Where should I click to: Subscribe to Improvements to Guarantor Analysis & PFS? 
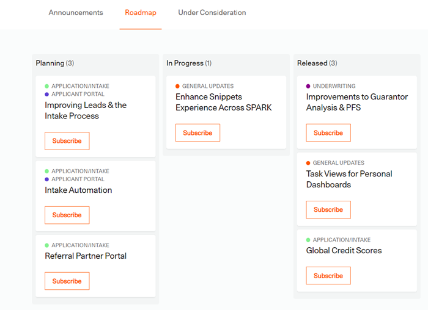point(328,132)
